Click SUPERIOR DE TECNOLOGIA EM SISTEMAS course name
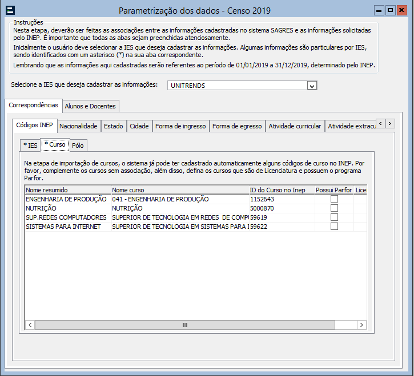Screen dimensions: 414x376 coord(180,227)
